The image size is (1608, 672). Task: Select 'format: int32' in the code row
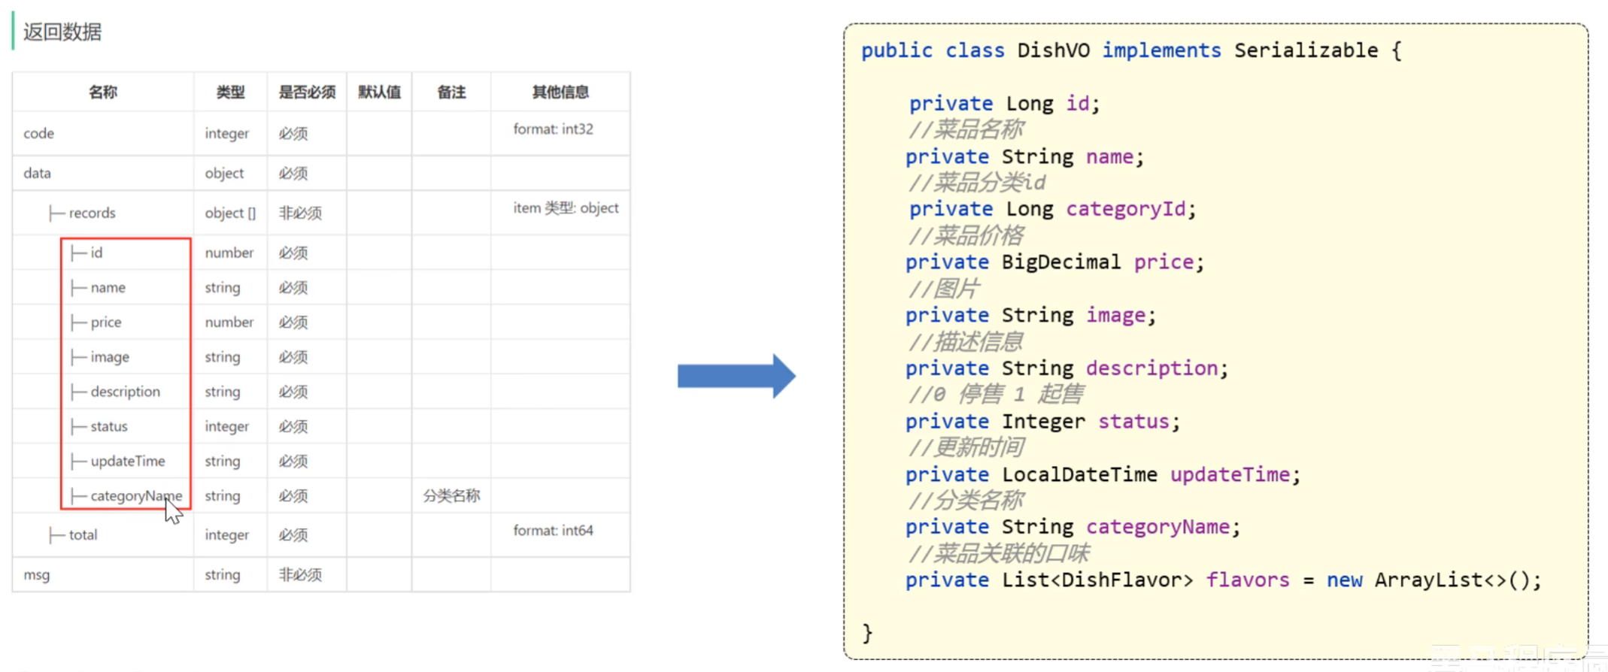coord(553,129)
